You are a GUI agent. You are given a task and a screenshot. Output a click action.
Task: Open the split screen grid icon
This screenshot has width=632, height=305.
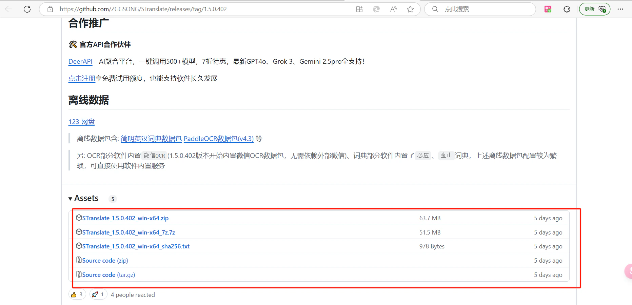coord(359,9)
